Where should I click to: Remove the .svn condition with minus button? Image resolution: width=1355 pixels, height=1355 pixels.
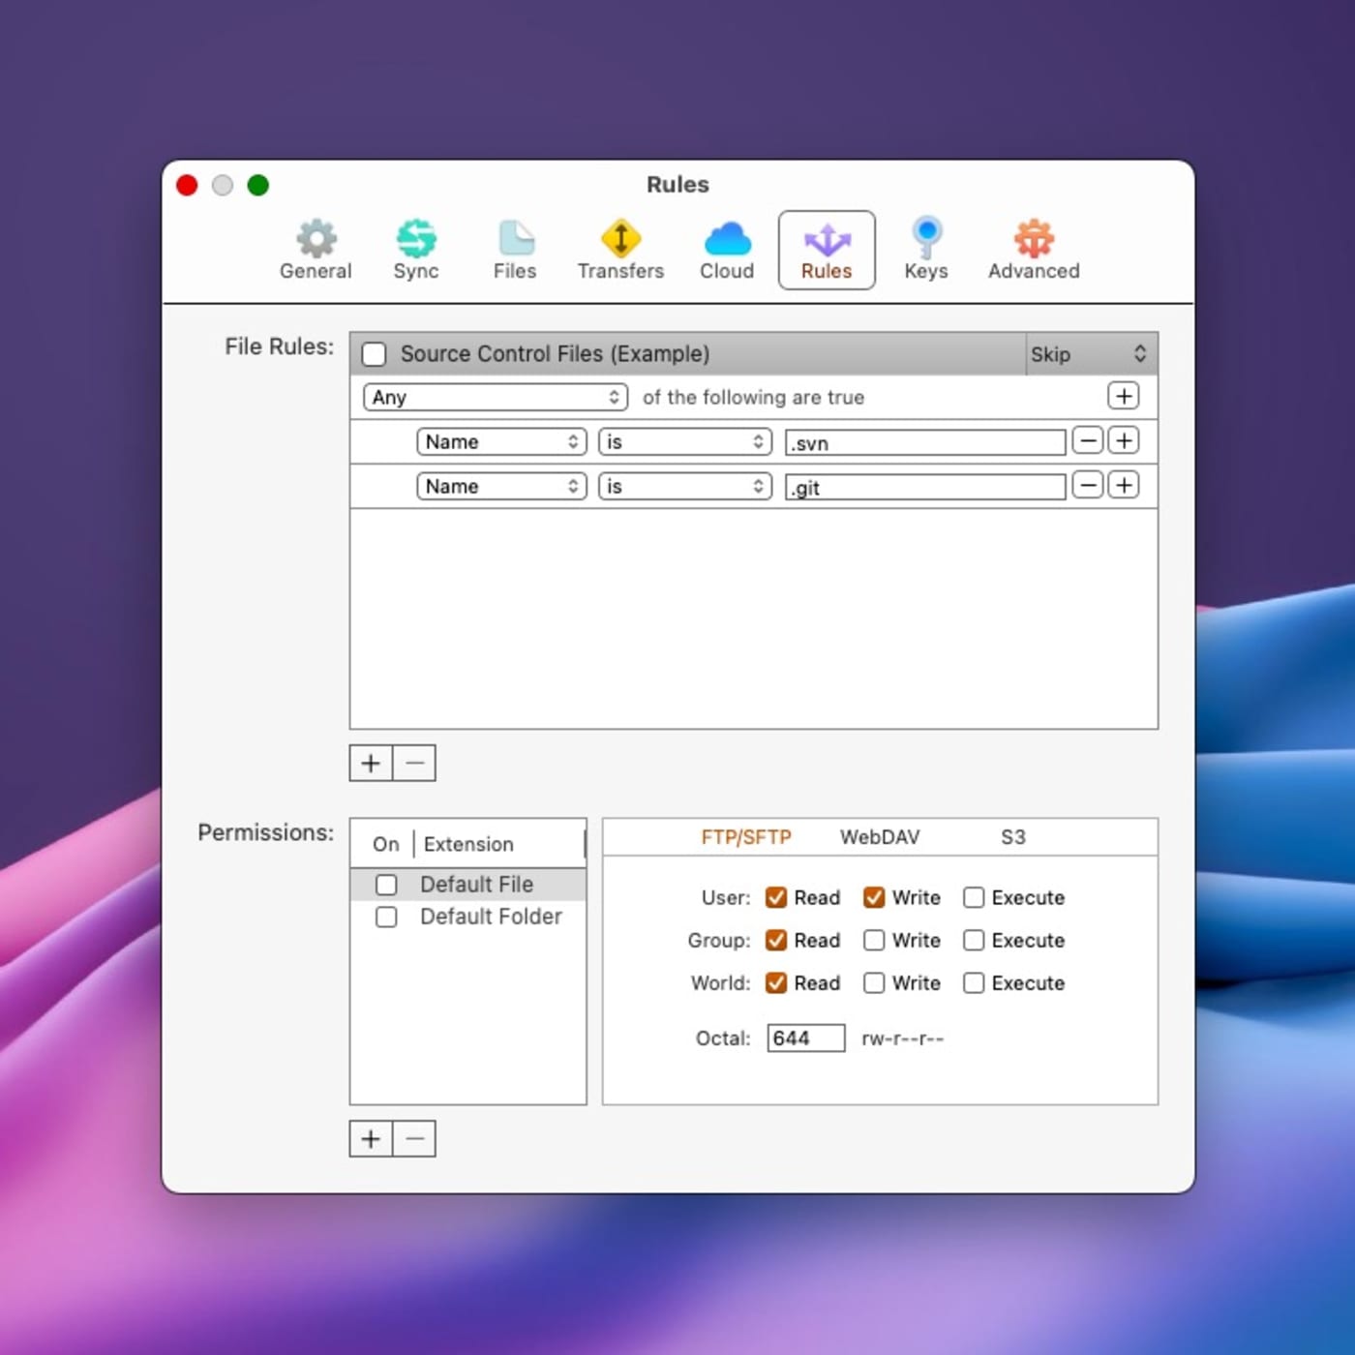(x=1088, y=441)
